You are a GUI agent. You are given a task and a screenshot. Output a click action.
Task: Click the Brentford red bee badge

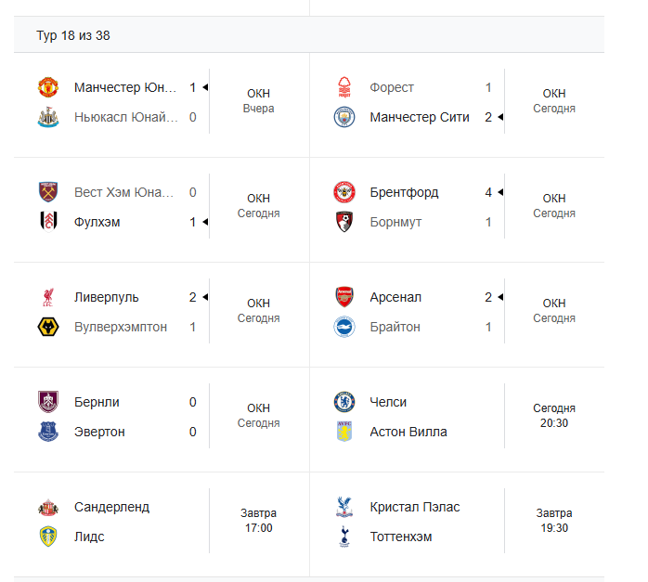coord(344,192)
